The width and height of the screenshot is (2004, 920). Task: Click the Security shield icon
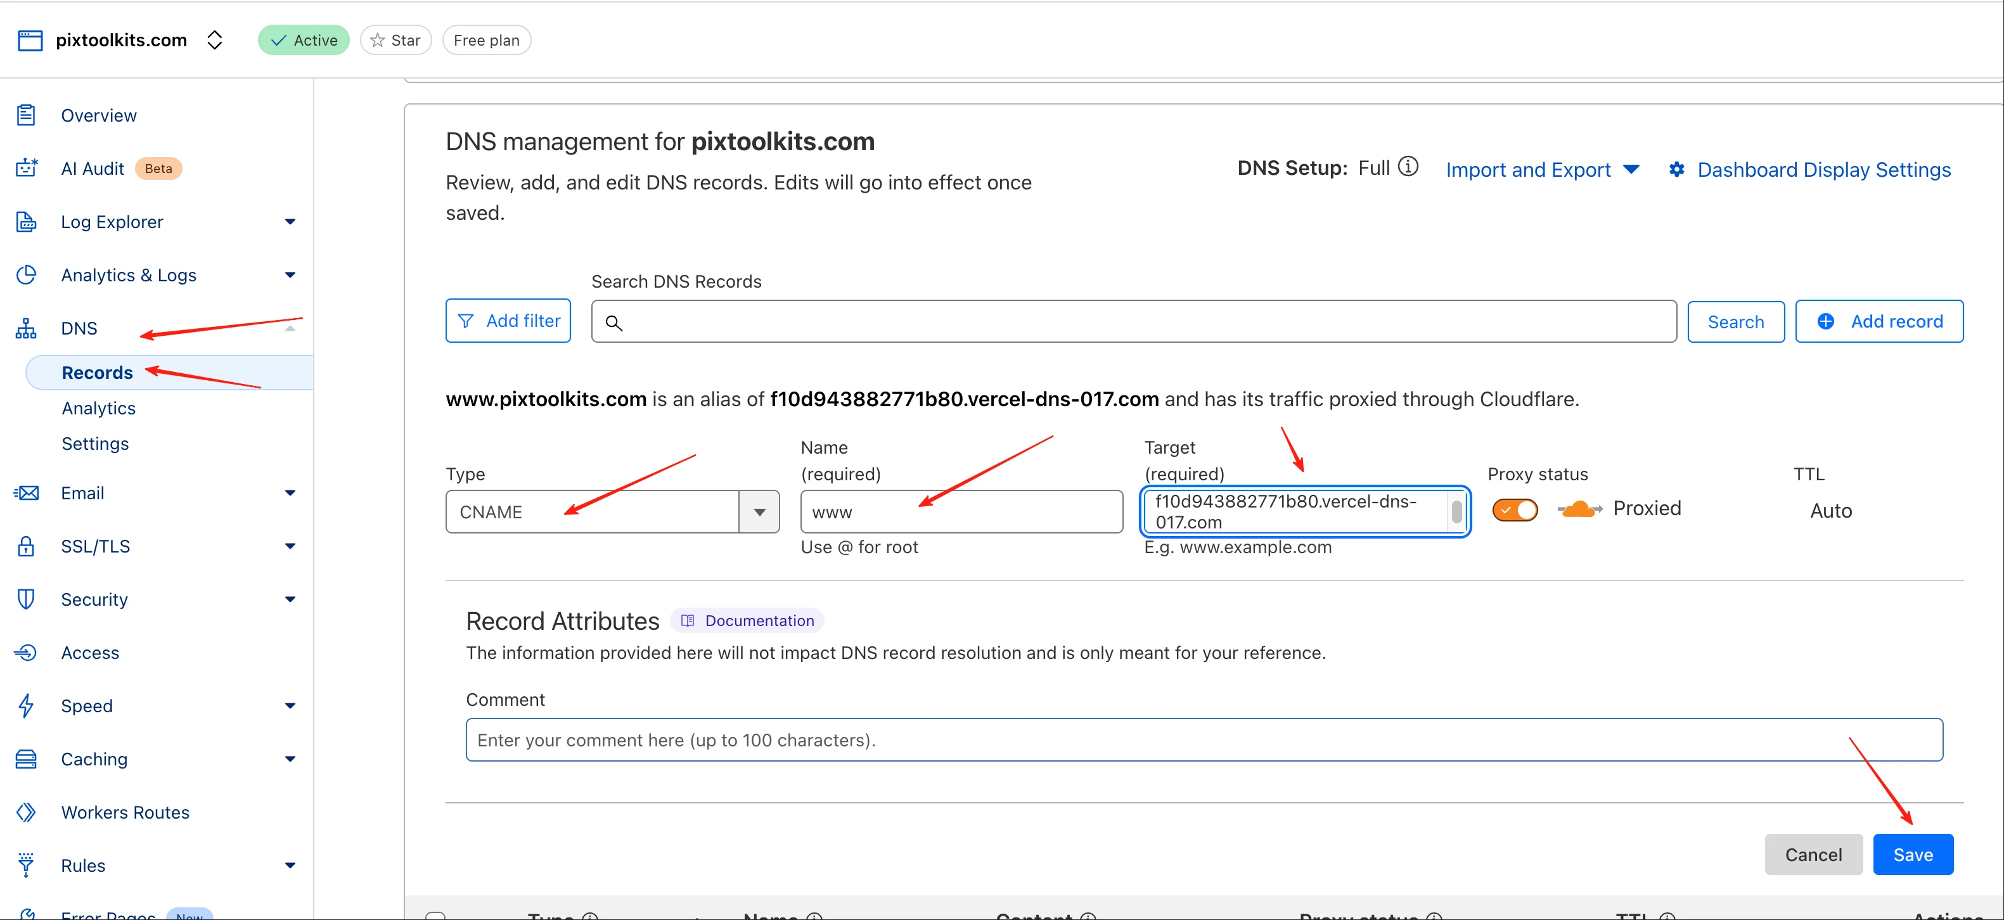pyautogui.click(x=27, y=599)
